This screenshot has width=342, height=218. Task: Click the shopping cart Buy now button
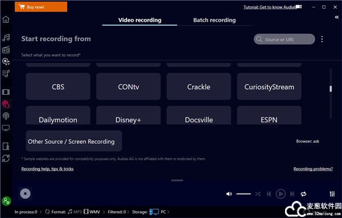point(41,7)
